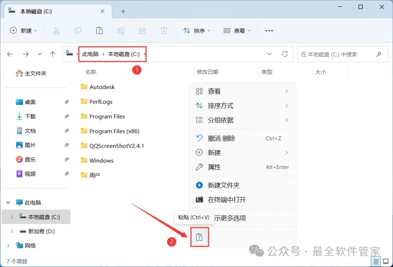Open 新建 submenu in context menu

242,152
